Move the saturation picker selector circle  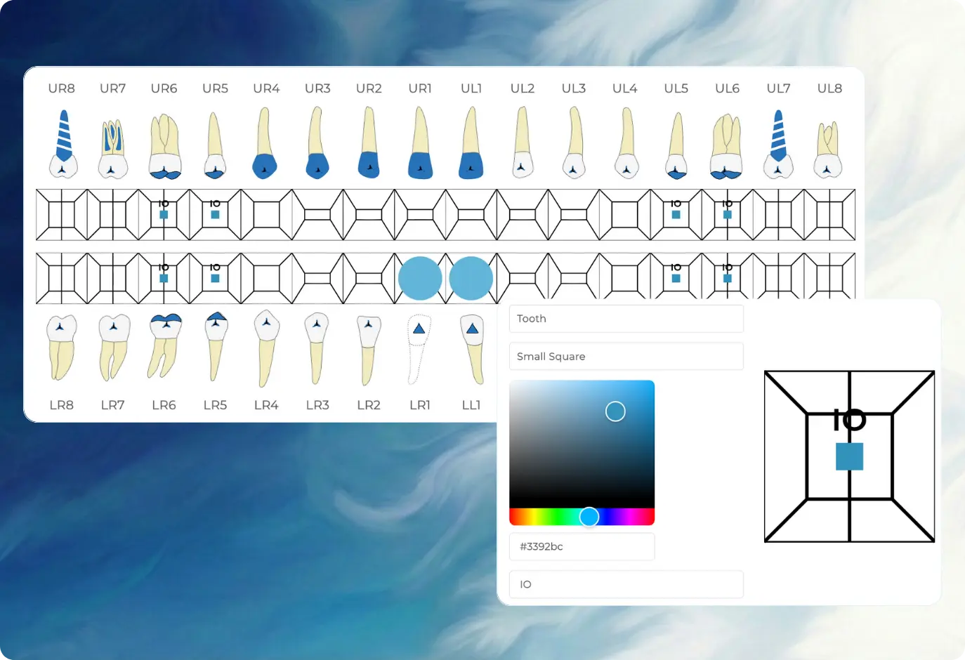click(x=615, y=411)
